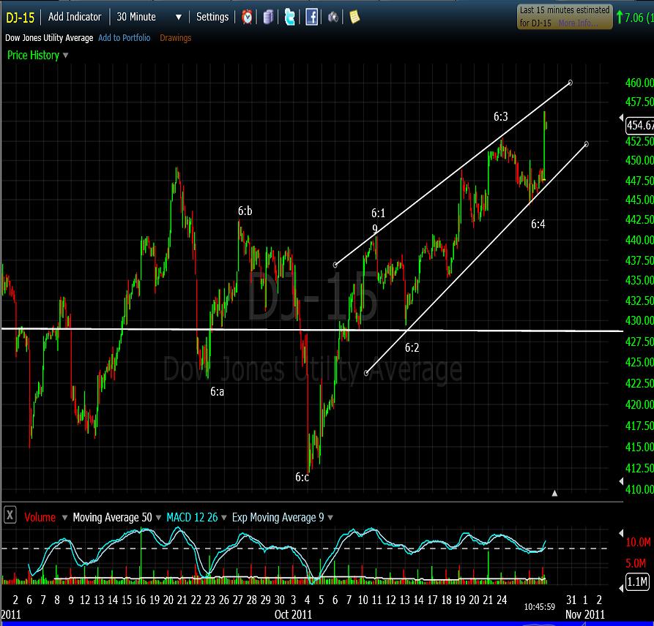Click the 454.67 current price label

(640, 125)
